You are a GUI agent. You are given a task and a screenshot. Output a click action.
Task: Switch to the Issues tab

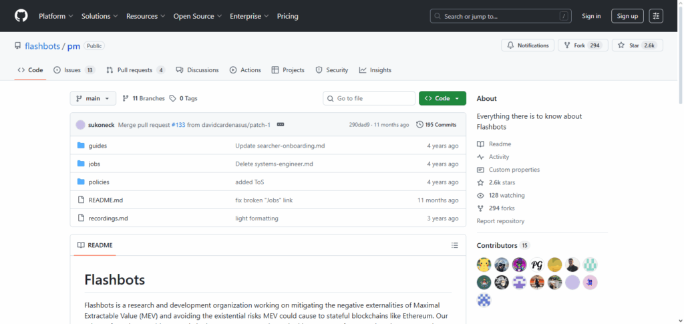[73, 70]
